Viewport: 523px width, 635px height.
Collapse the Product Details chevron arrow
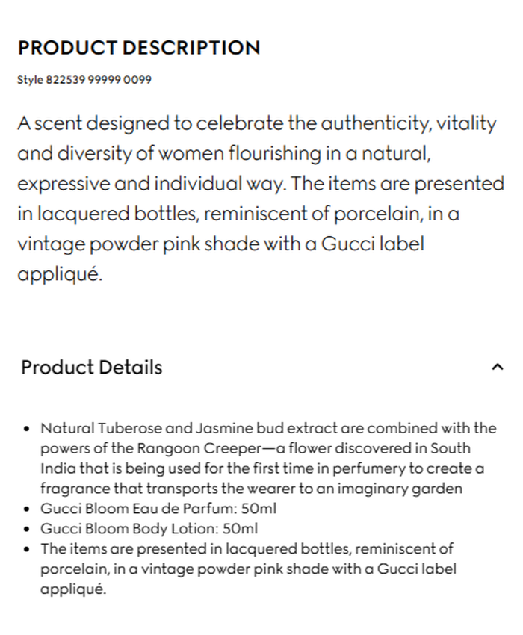(498, 367)
